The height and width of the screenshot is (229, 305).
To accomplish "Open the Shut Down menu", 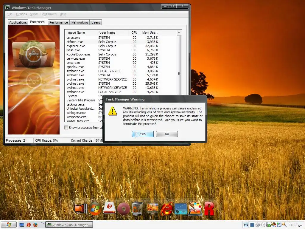I will pos(49,14).
